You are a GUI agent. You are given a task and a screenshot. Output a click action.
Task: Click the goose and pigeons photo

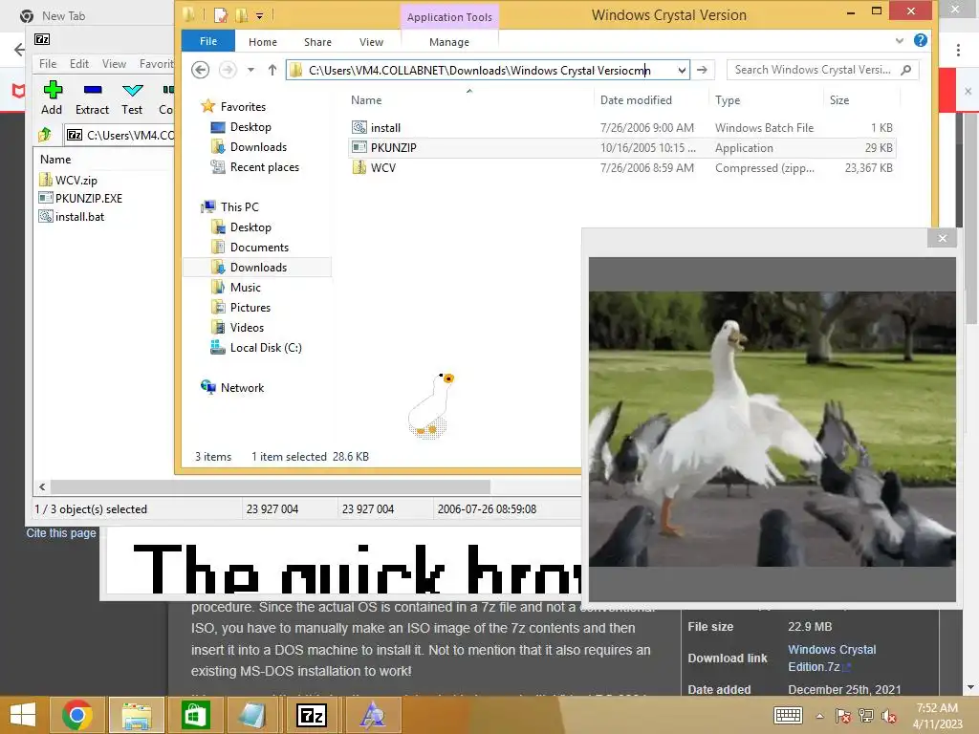point(772,429)
